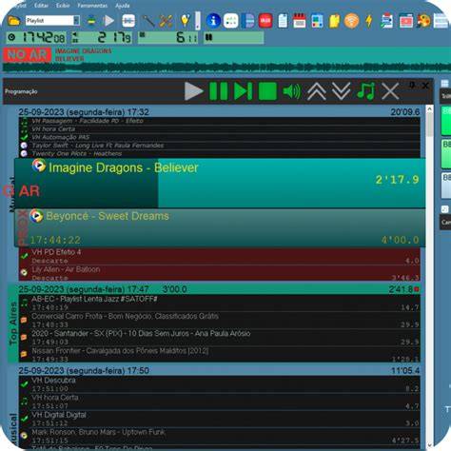451x451 pixels.
Task: Move item up with double up chevrons
Action: click(x=317, y=91)
